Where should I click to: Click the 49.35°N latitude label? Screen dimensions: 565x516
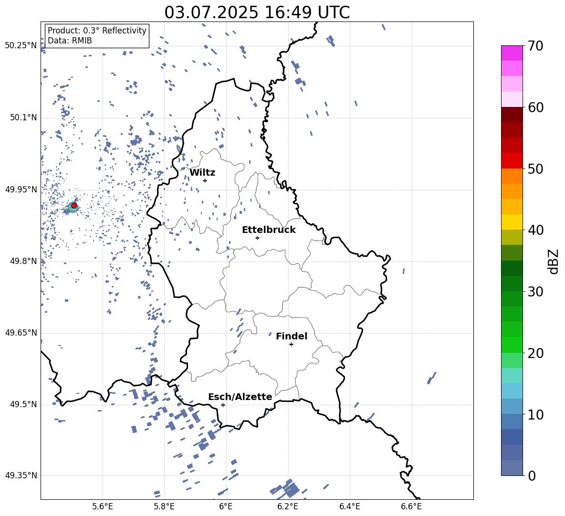pyautogui.click(x=21, y=475)
